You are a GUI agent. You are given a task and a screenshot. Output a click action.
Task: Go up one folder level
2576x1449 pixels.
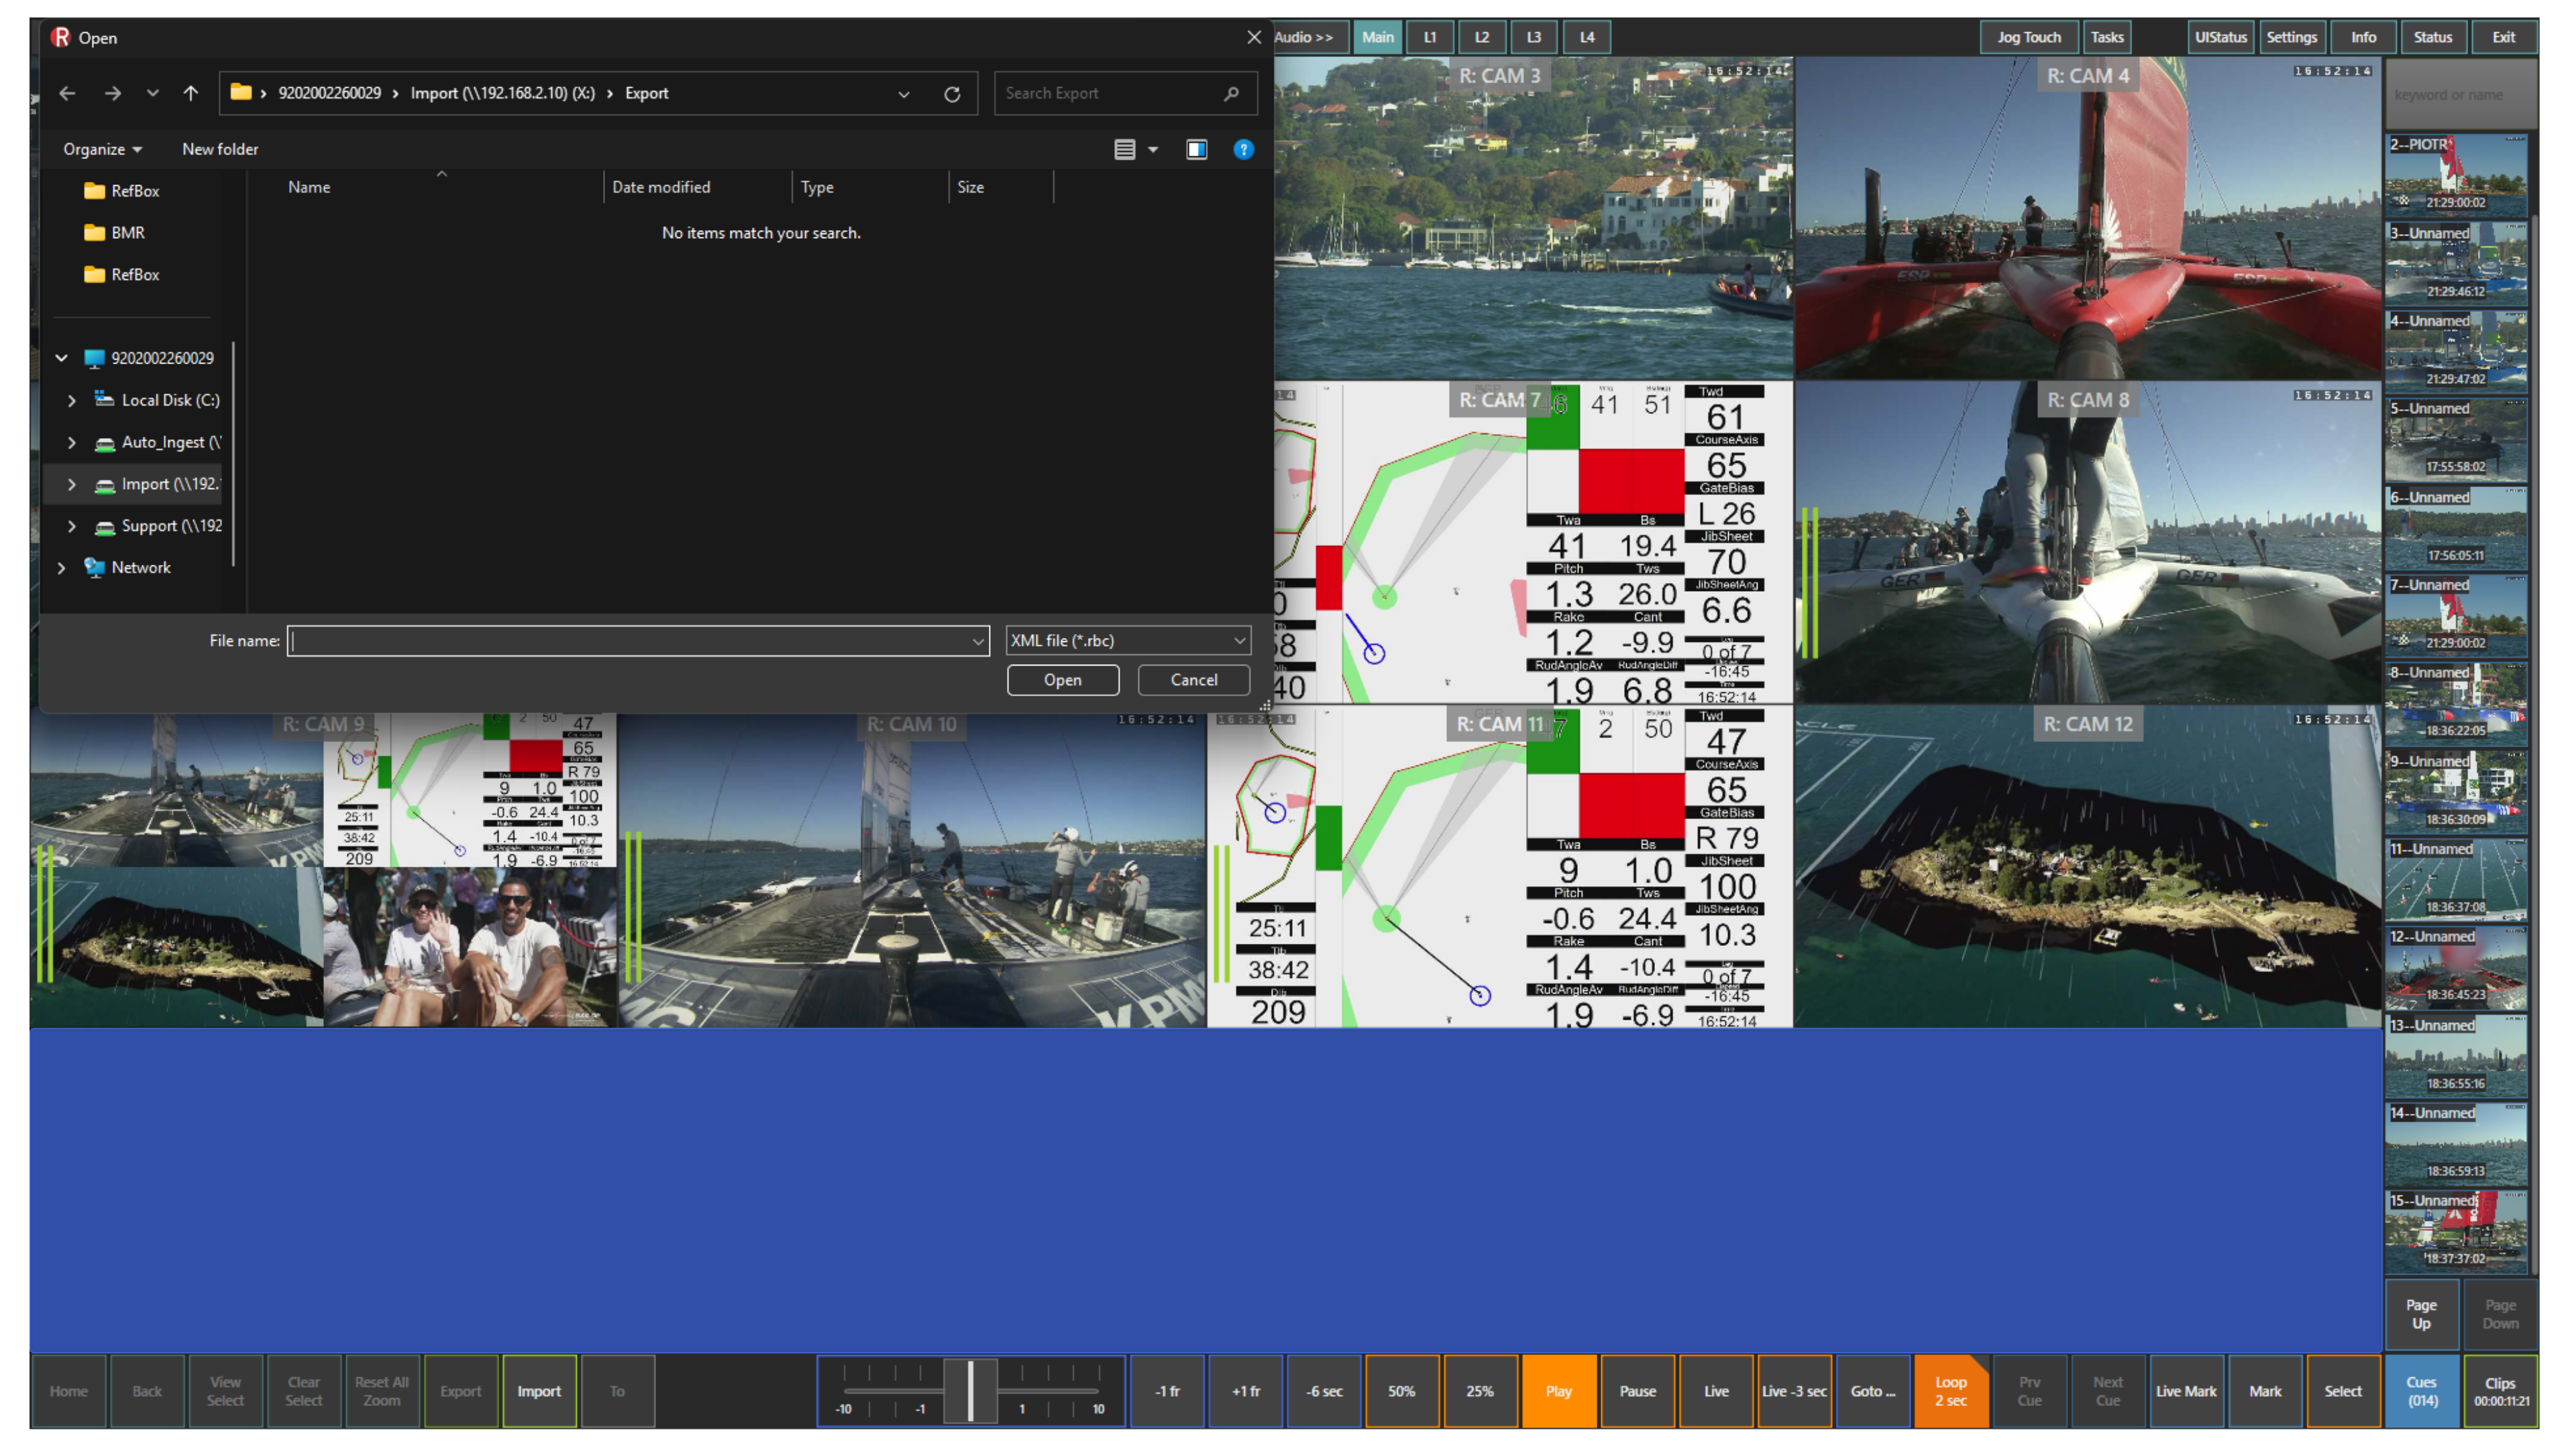coord(190,93)
